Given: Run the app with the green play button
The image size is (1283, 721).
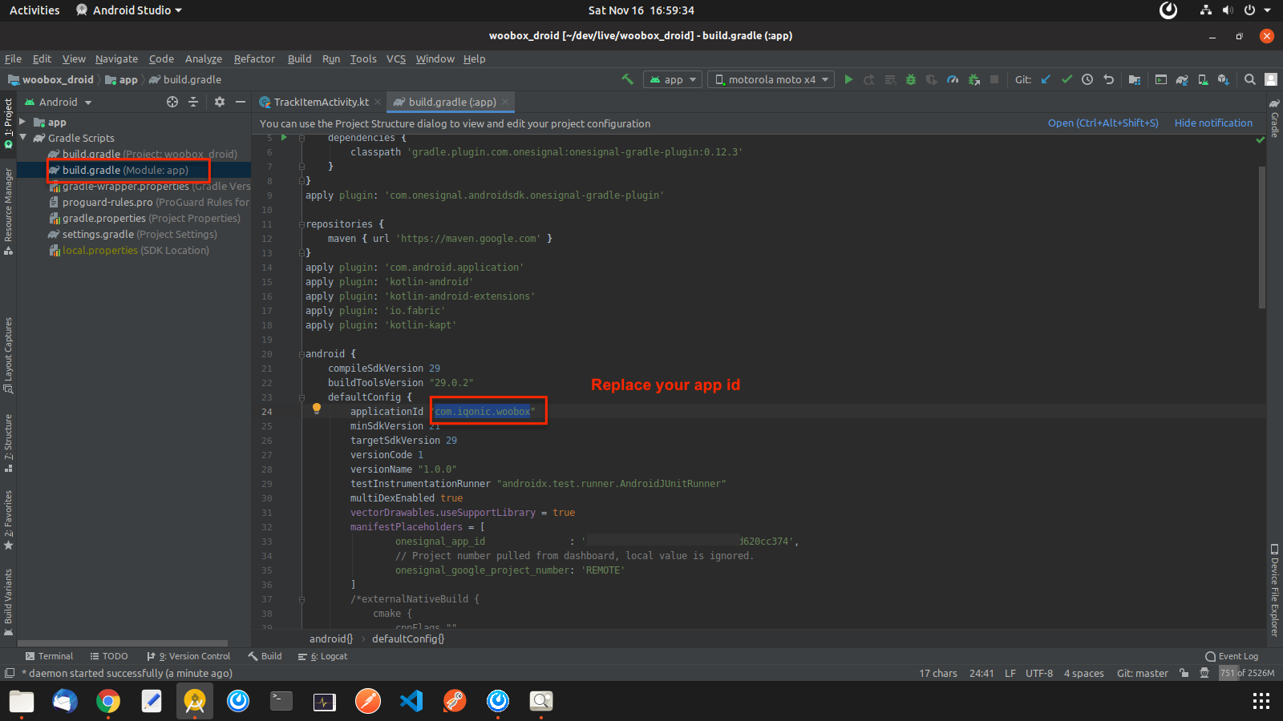Looking at the screenshot, I should point(848,79).
